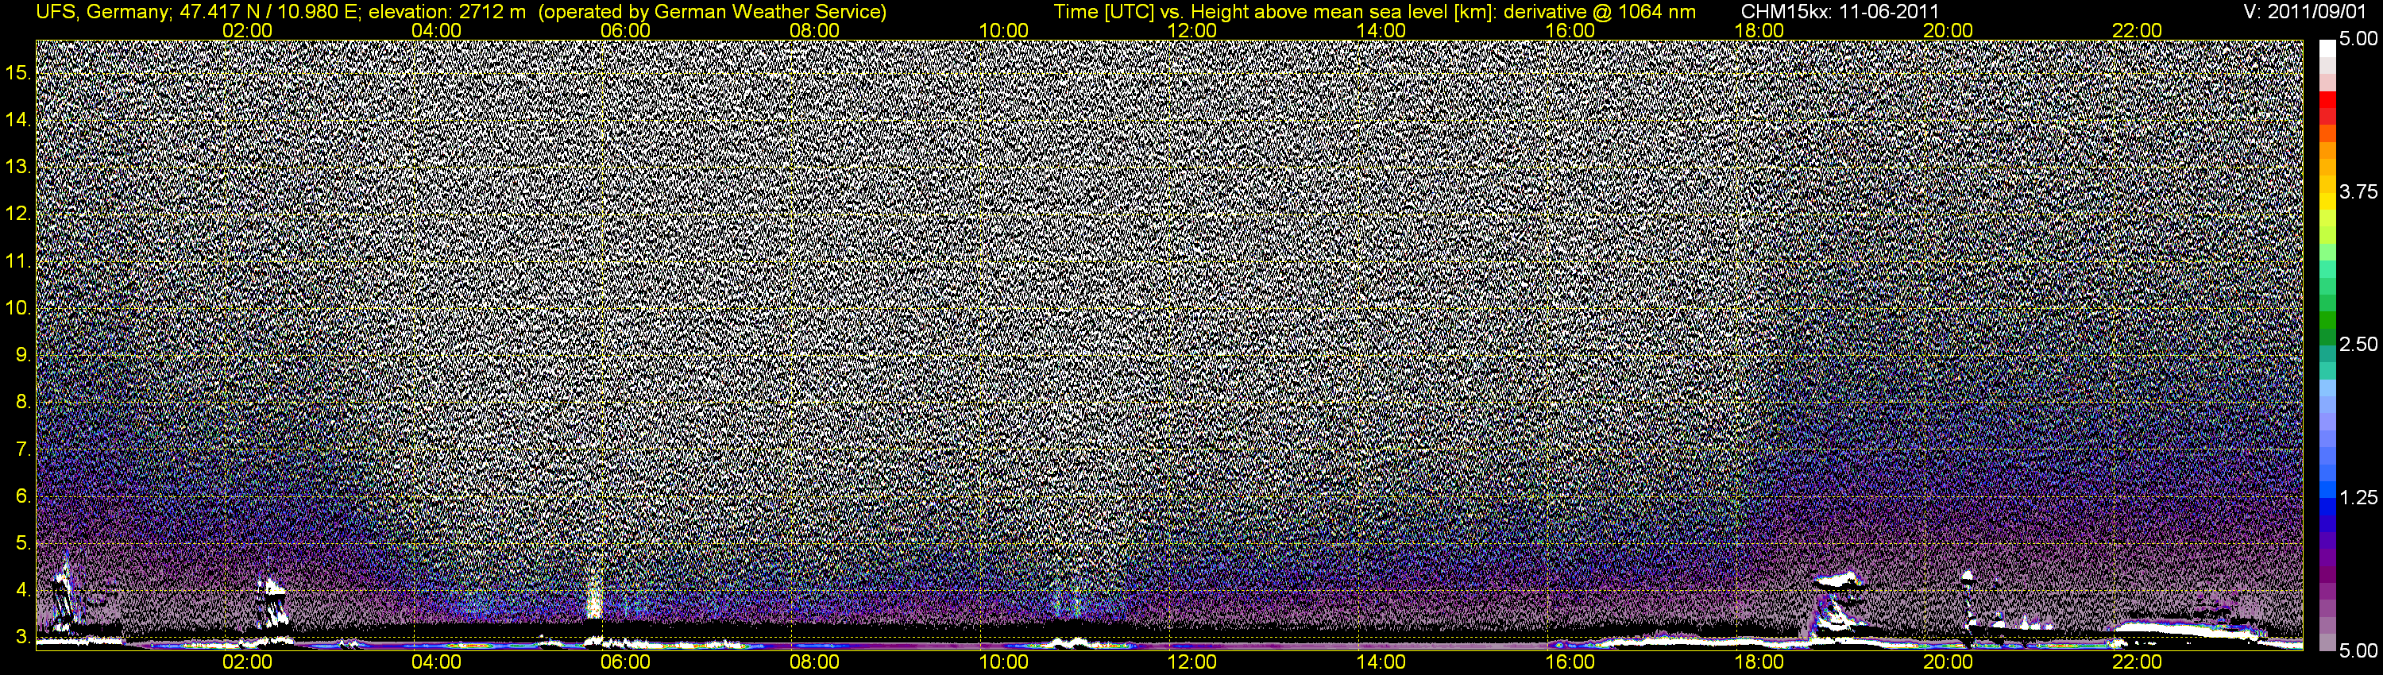Click the height axis label '9.'
This screenshot has width=2383, height=675.
coord(24,355)
